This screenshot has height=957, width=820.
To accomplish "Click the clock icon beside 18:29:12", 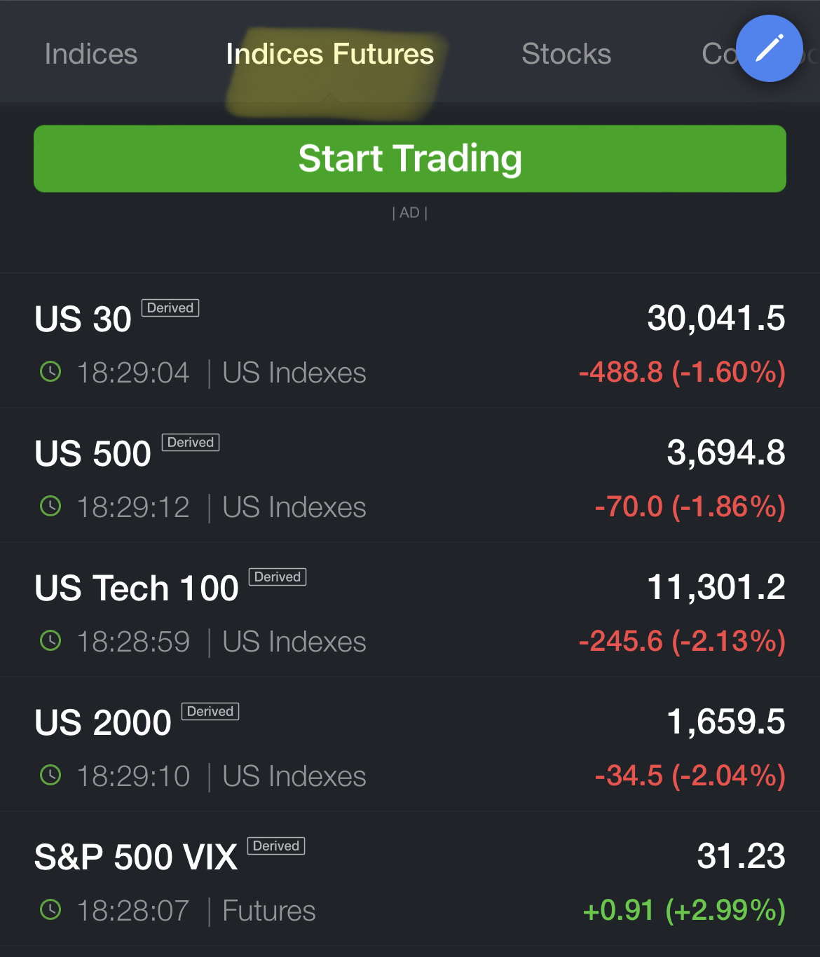I will 50,506.
